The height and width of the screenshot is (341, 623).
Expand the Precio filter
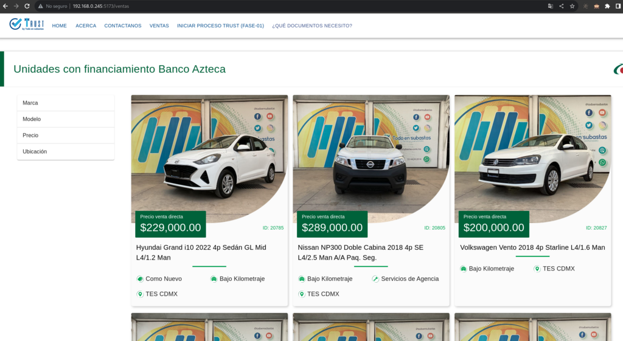tap(66, 136)
